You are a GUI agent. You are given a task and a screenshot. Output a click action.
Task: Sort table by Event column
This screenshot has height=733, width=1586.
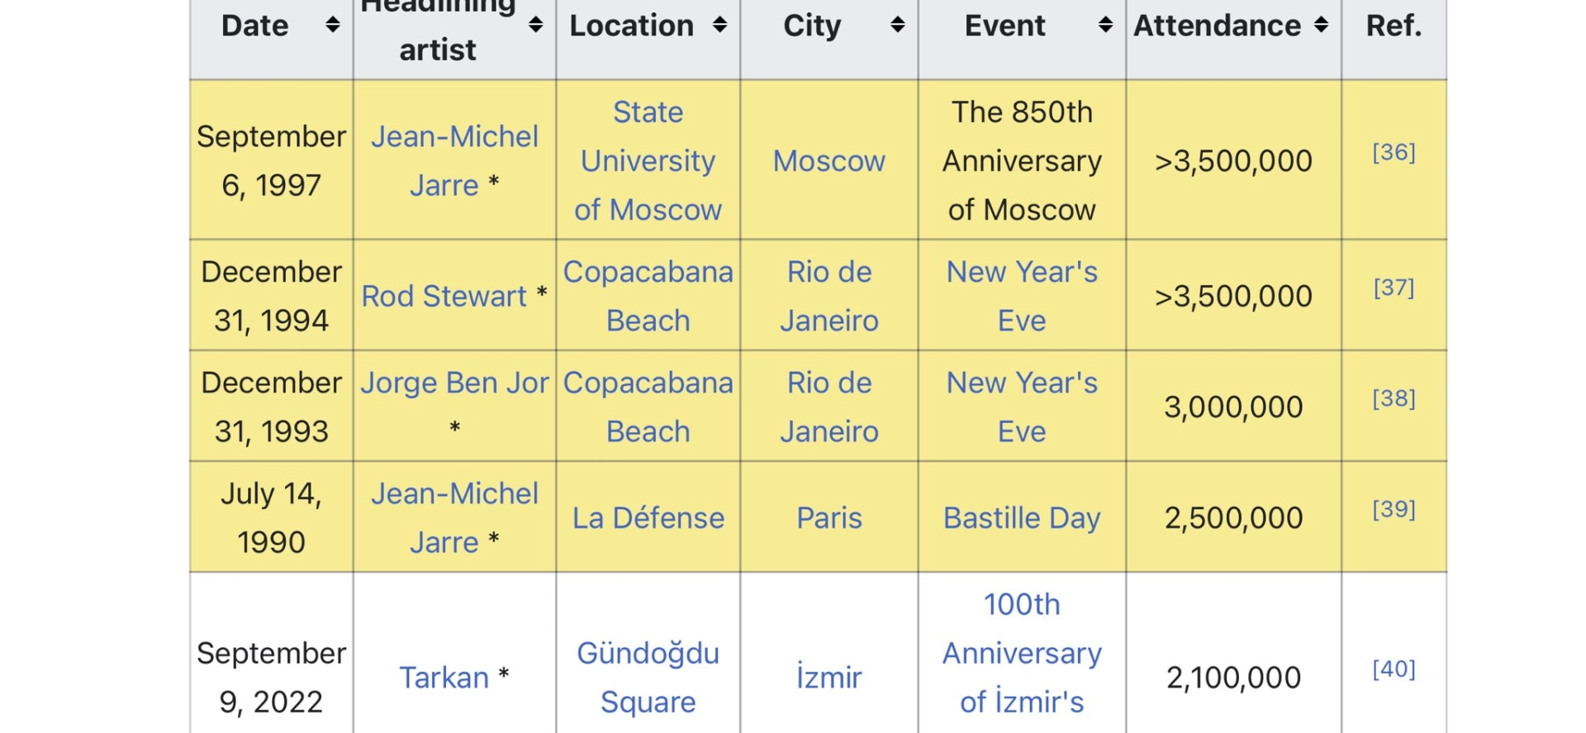tap(1105, 26)
